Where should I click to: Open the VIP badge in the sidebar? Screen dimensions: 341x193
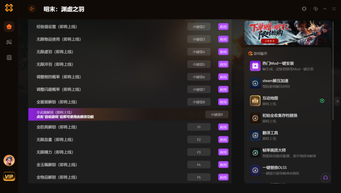tap(9, 176)
